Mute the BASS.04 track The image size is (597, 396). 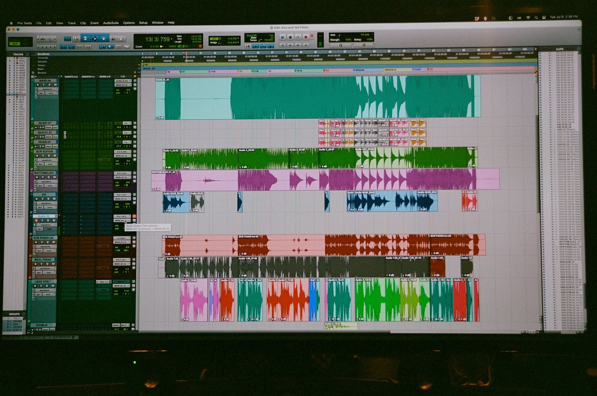point(55,85)
